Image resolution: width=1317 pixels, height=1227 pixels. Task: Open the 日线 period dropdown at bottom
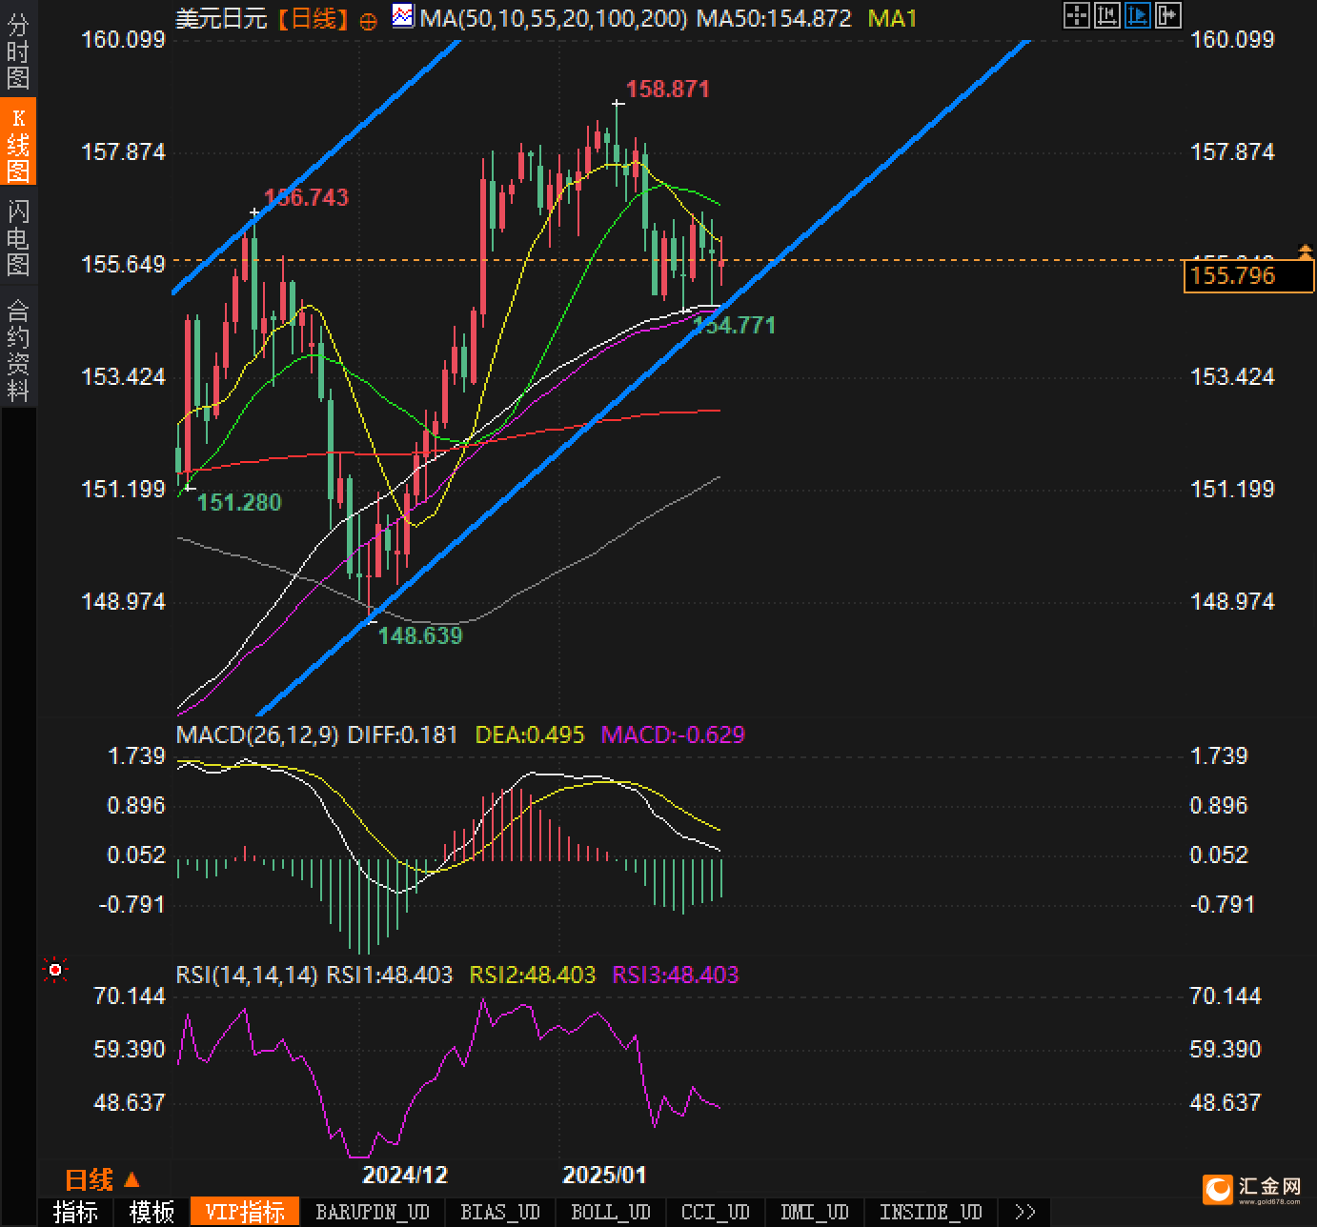pyautogui.click(x=102, y=1180)
